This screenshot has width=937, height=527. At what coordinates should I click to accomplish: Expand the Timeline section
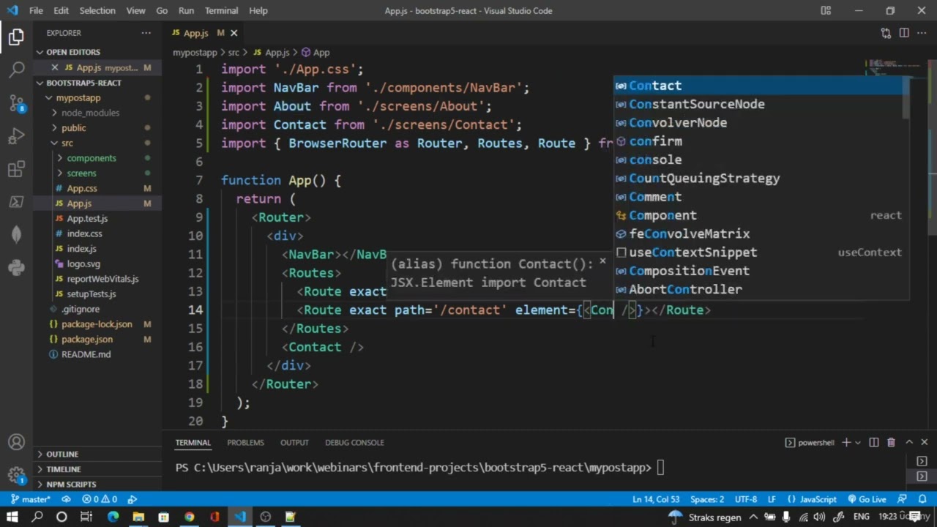98,469
